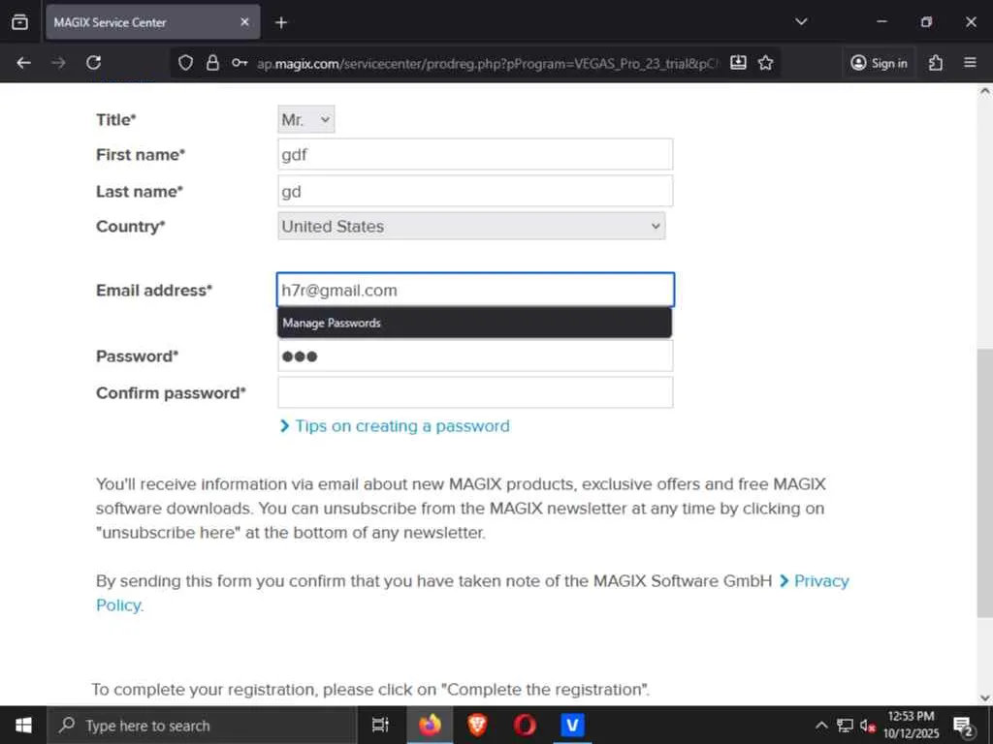Click the Email address field
This screenshot has width=993, height=744.
(x=475, y=290)
